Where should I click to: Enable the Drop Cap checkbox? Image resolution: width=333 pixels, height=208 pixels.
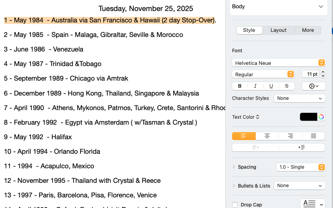(235, 205)
